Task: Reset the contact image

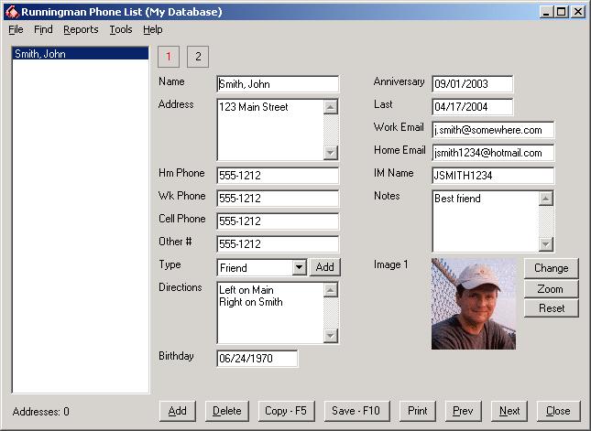Action: pyautogui.click(x=551, y=308)
